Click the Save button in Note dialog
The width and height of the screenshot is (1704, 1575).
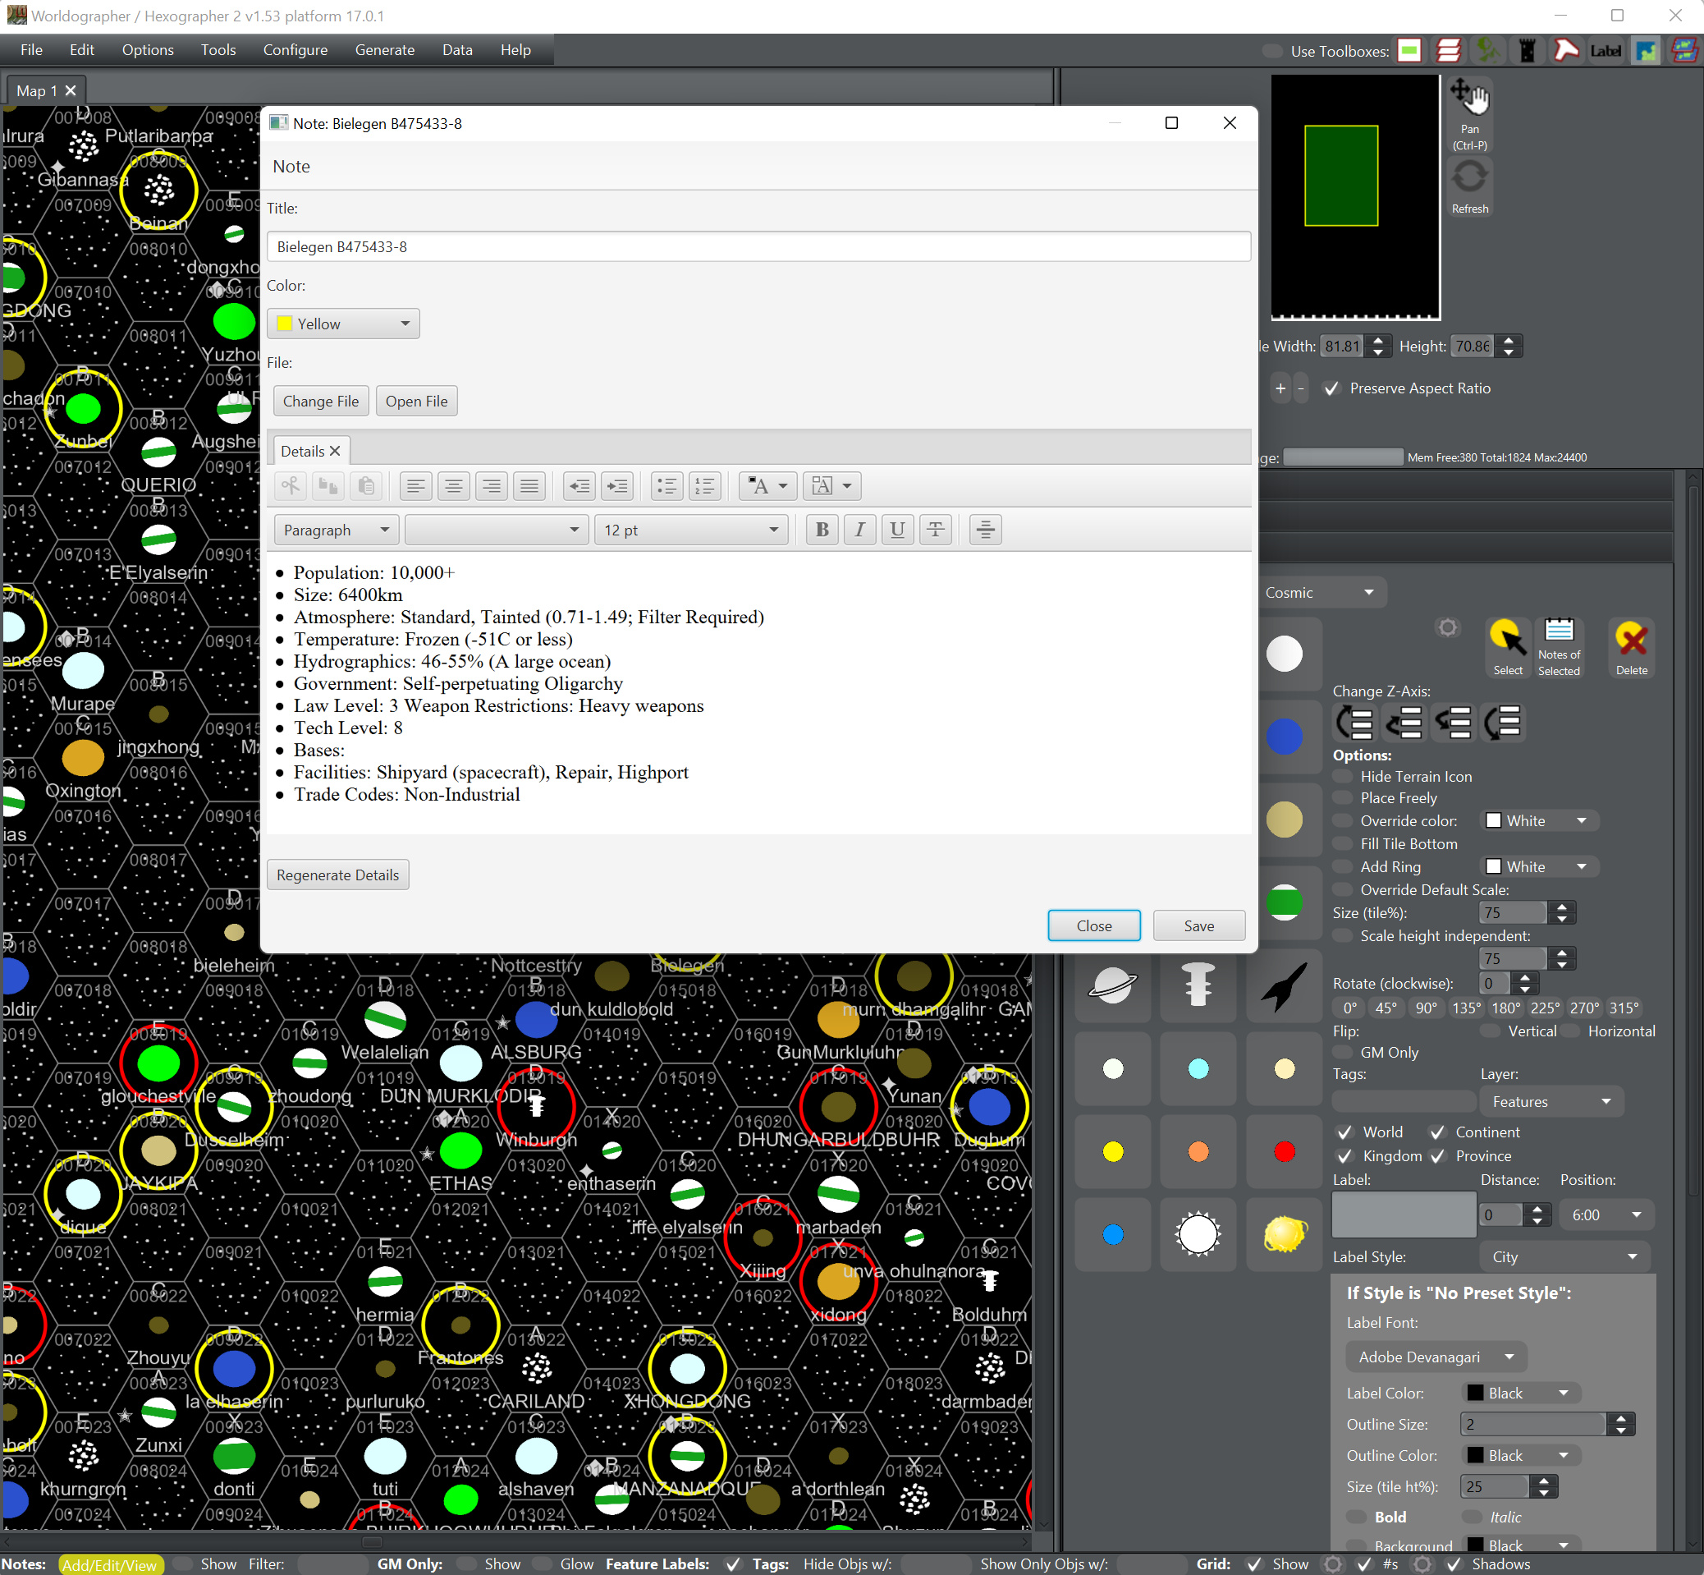tap(1199, 925)
